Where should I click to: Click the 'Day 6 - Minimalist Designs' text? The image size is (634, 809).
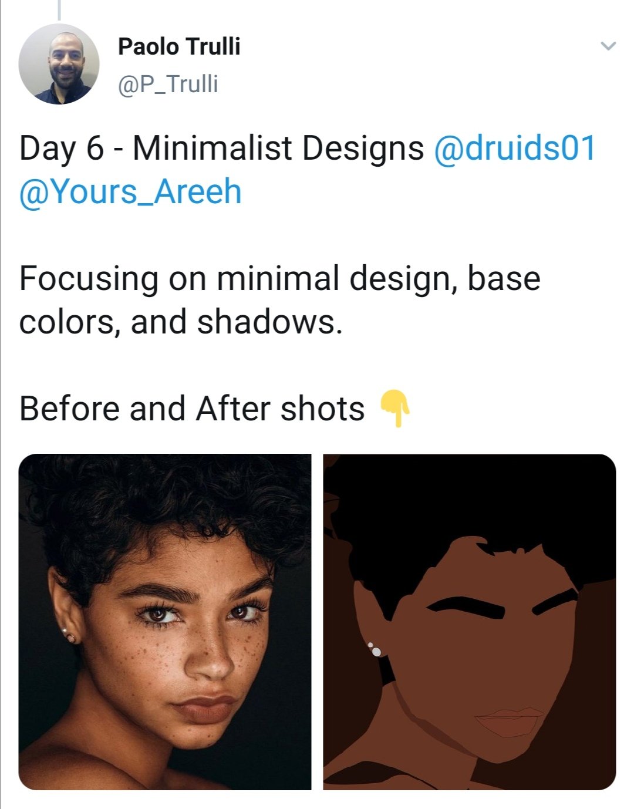pos(221,147)
